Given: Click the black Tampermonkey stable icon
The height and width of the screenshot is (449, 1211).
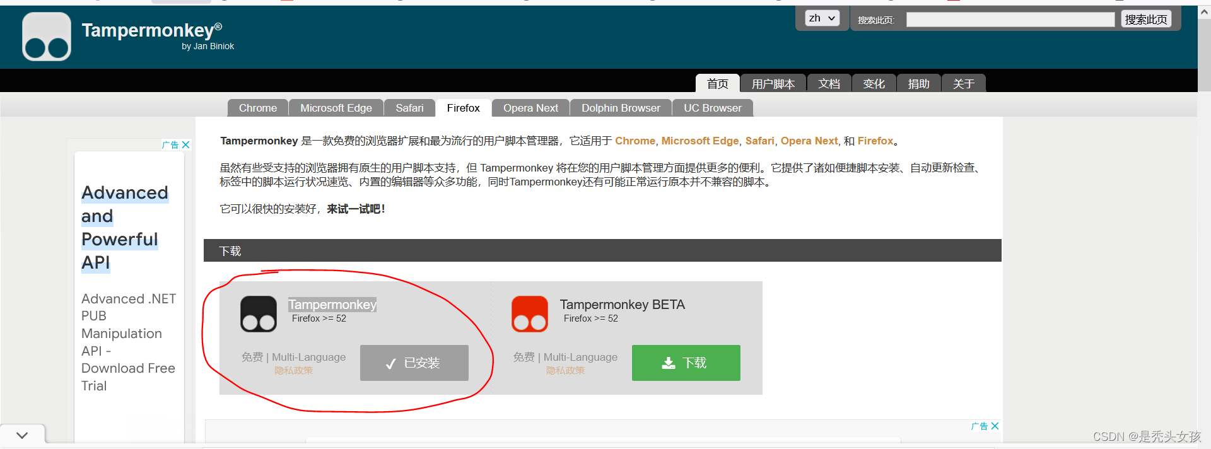Looking at the screenshot, I should (259, 314).
